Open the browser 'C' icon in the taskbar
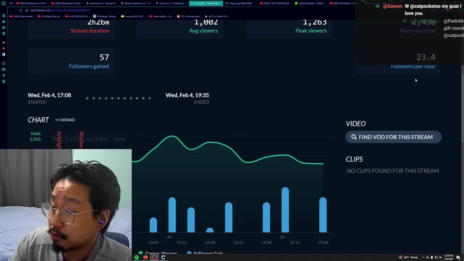The height and width of the screenshot is (261, 464). pyautogui.click(x=163, y=258)
